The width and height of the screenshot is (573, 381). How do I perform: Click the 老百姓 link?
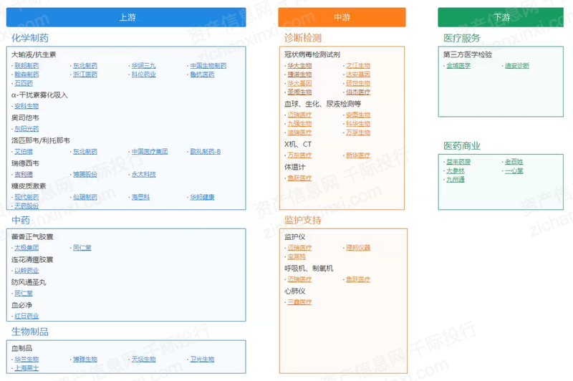[x=514, y=161]
